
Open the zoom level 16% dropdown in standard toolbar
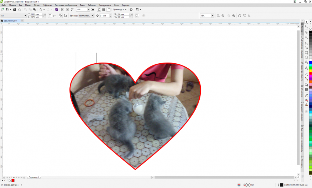(89, 10)
